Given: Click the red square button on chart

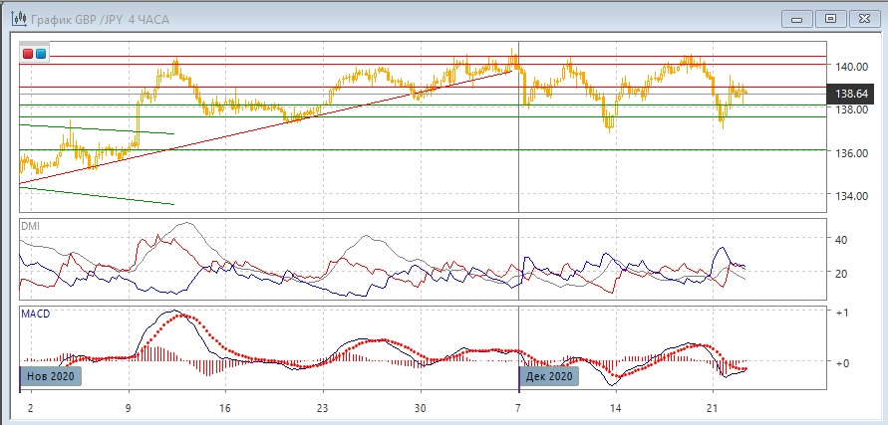Looking at the screenshot, I should (27, 55).
